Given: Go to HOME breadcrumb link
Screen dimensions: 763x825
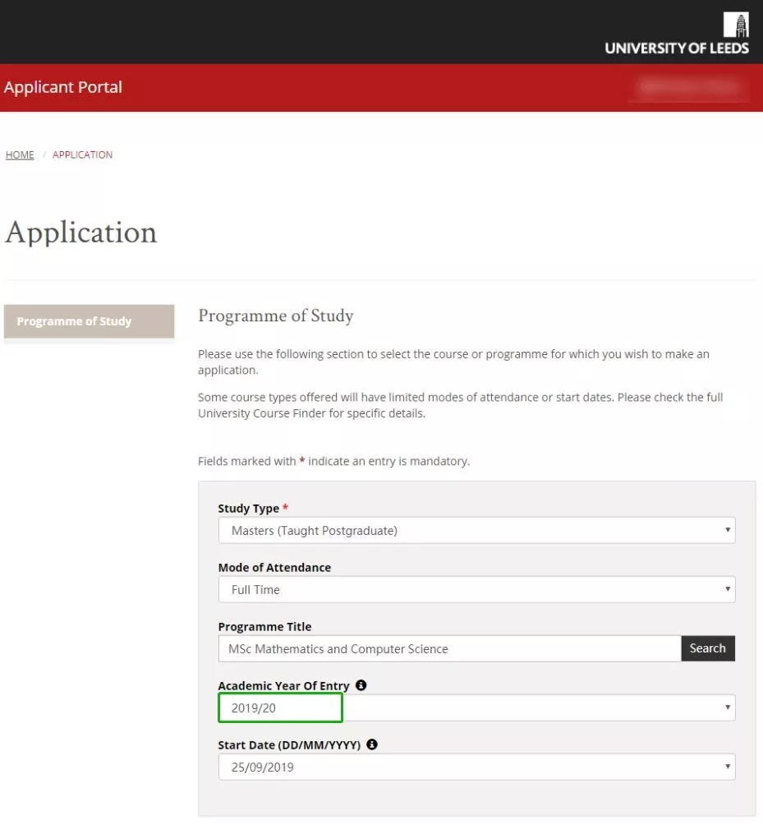Looking at the screenshot, I should coord(20,154).
